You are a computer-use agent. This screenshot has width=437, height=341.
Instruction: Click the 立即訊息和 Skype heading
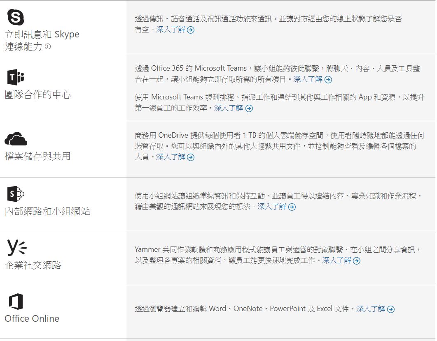[x=42, y=35]
